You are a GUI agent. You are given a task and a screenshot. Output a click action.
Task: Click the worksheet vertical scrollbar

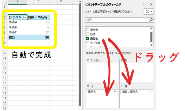[x=80, y=54]
